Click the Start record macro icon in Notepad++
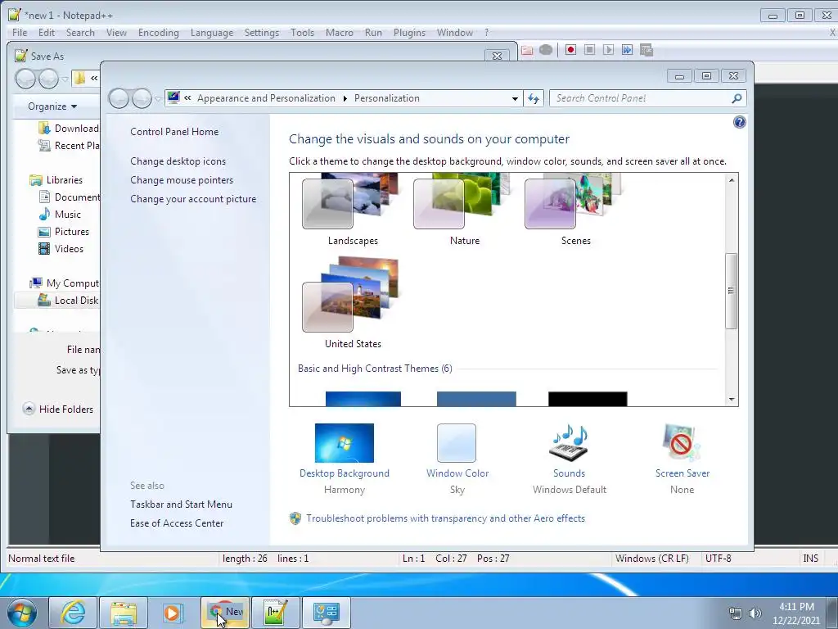Viewport: 838px width, 629px height. point(570,50)
